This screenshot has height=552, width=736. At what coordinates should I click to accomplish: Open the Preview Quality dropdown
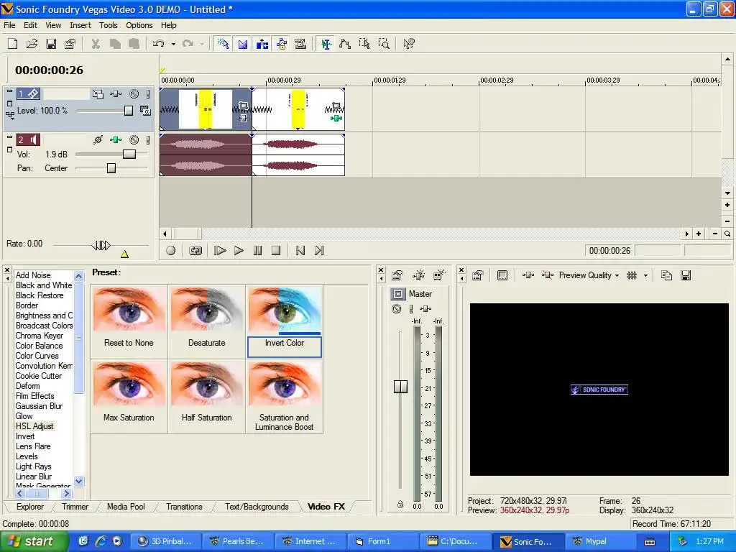coord(589,275)
